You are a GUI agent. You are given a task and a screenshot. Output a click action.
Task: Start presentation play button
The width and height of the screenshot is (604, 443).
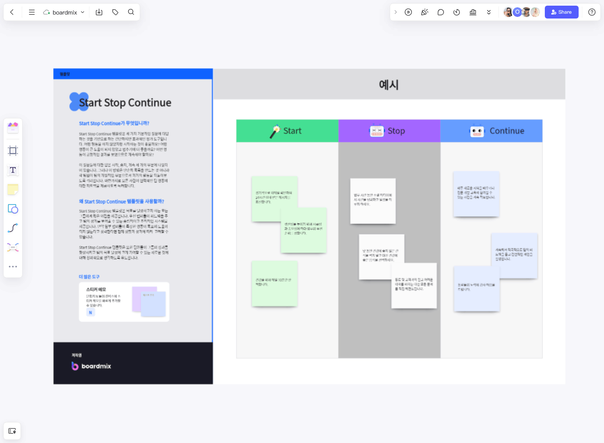click(408, 12)
